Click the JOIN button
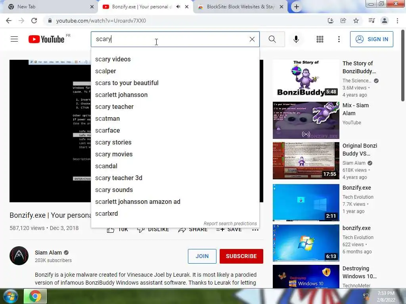 click(202, 256)
